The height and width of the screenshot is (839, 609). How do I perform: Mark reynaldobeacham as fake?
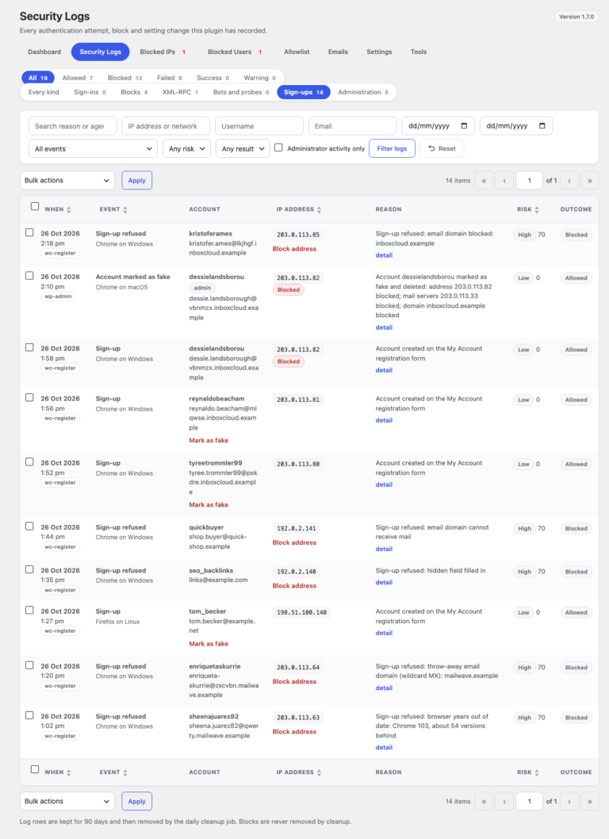(x=209, y=440)
